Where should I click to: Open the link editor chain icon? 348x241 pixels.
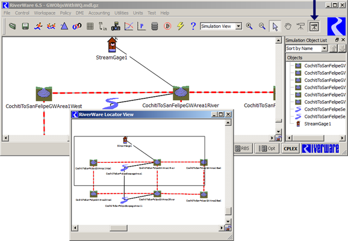77,26
